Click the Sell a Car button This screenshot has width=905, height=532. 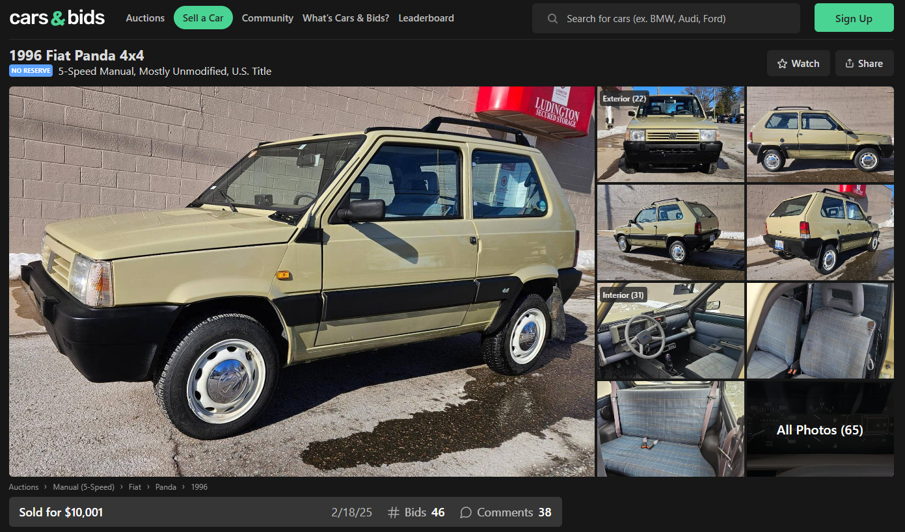[203, 18]
